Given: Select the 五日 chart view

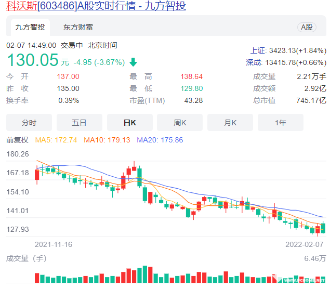Looking at the screenshot, I should (x=79, y=123).
